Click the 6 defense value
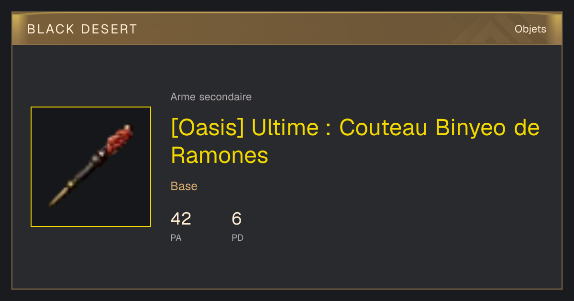Image resolution: width=574 pixels, height=301 pixels. coord(237,219)
